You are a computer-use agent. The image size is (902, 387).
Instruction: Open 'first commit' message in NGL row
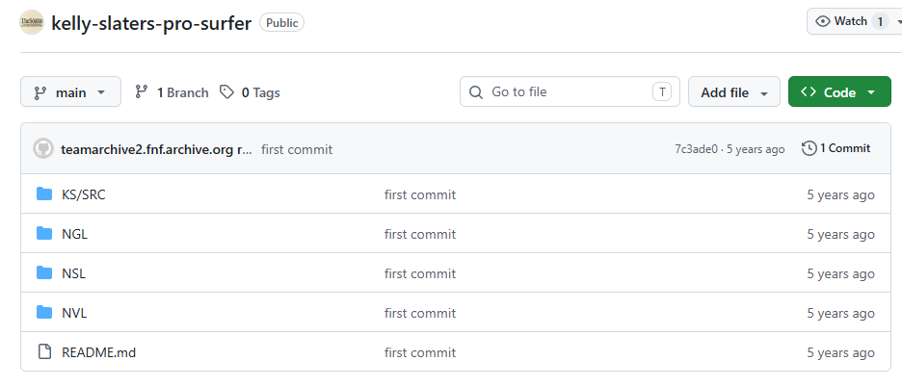click(420, 234)
